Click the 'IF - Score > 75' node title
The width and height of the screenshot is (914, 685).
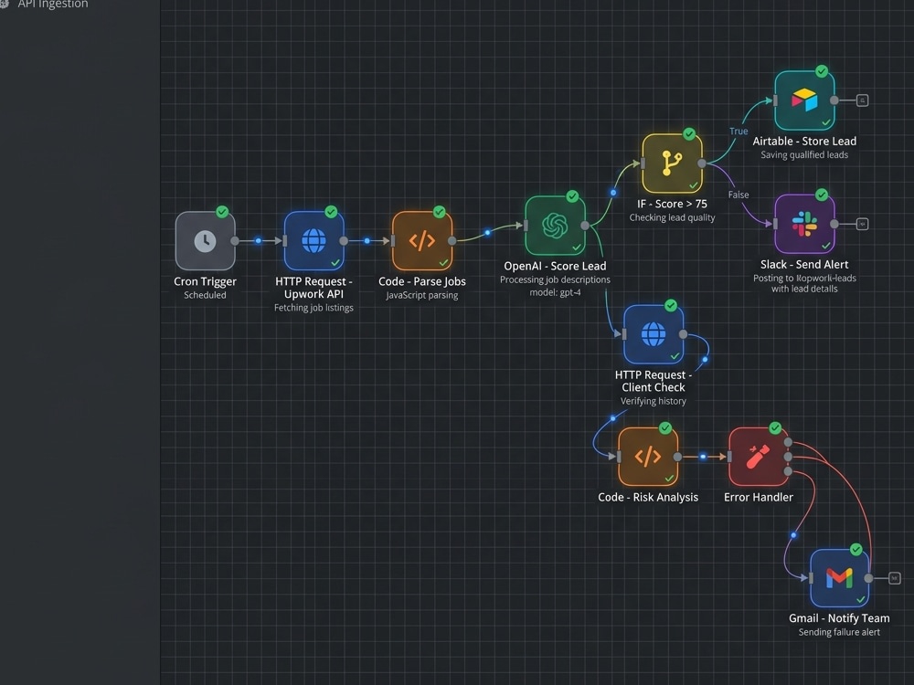[x=672, y=204]
